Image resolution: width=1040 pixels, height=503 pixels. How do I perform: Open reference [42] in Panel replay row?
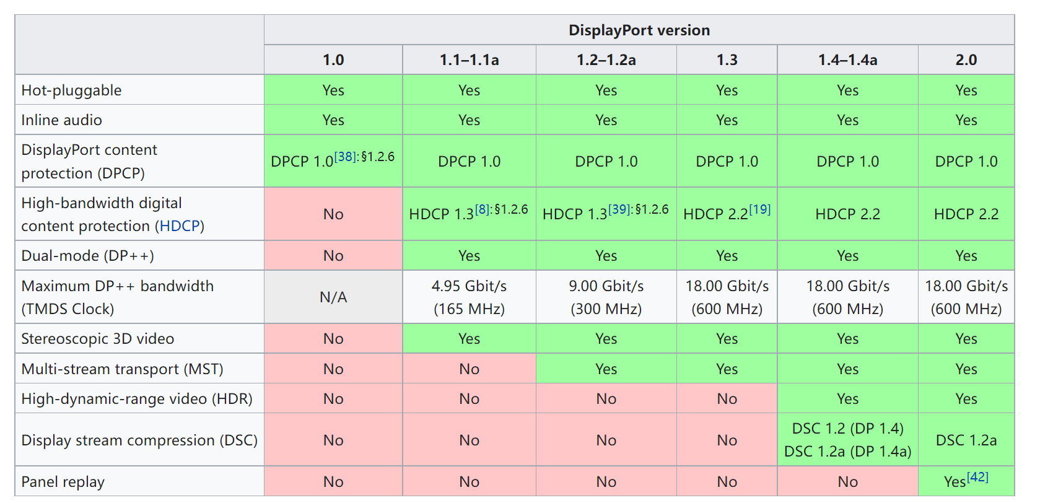pyautogui.click(x=977, y=477)
